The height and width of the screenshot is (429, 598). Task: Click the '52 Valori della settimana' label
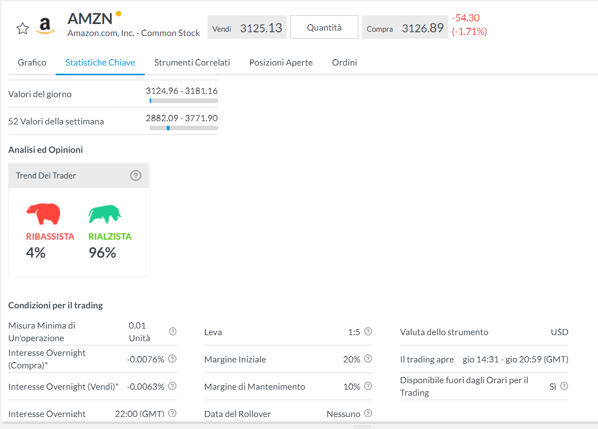pyautogui.click(x=56, y=122)
